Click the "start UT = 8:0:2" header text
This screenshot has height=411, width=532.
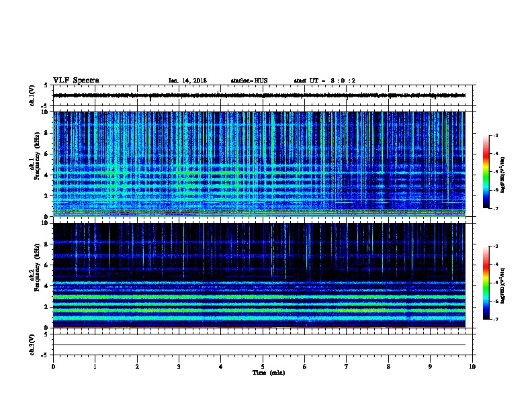click(324, 81)
